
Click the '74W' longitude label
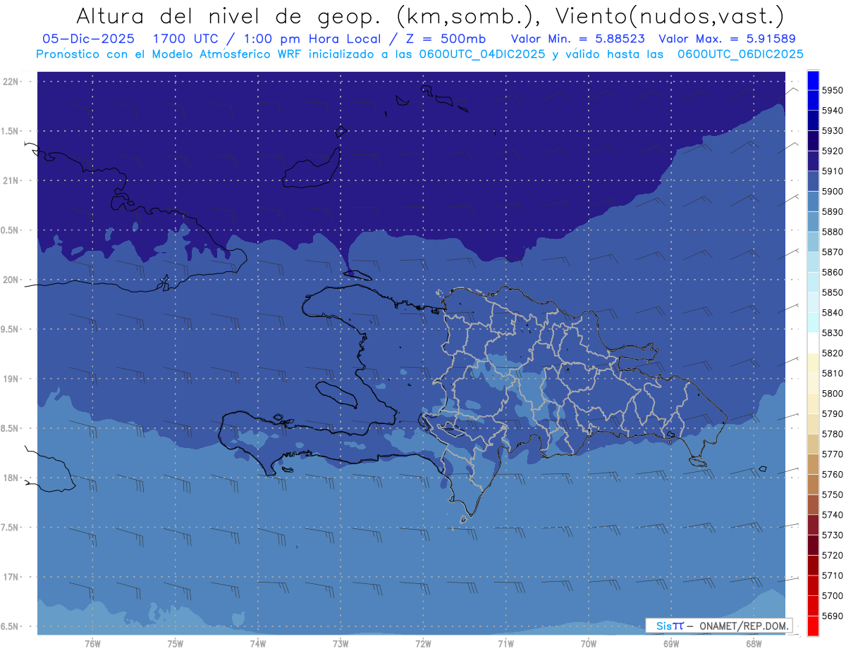258,644
